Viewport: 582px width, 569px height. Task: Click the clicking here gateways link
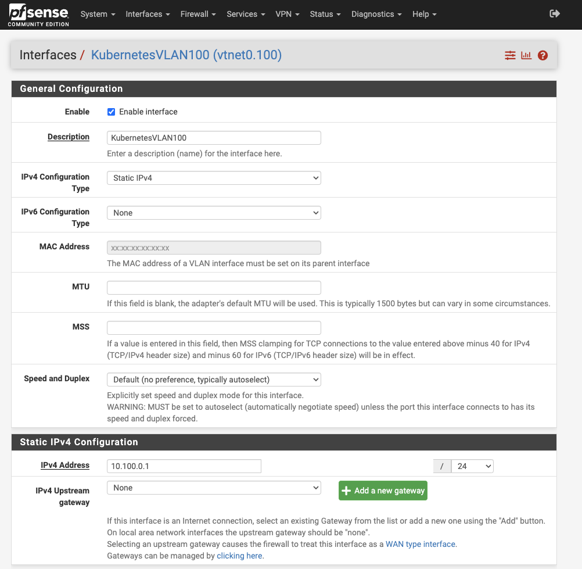tap(239, 556)
